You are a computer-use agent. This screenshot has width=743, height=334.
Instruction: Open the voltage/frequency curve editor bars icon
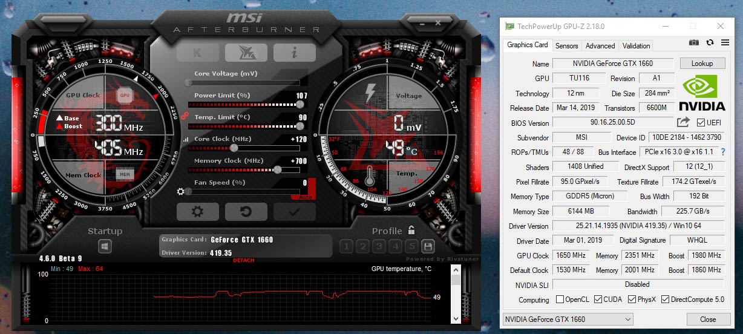point(185,140)
